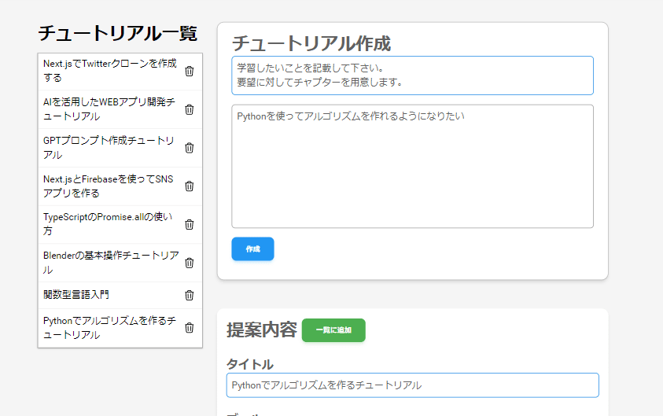Click the 提案内容 heading
Screen dimensions: 663x416
tap(262, 330)
